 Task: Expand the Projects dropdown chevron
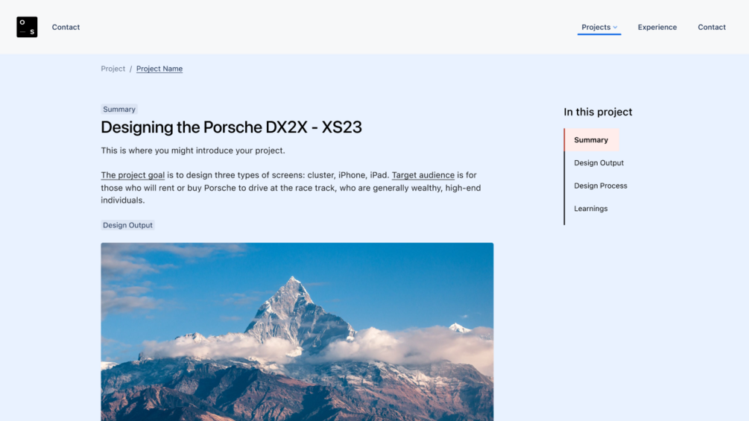coord(616,28)
